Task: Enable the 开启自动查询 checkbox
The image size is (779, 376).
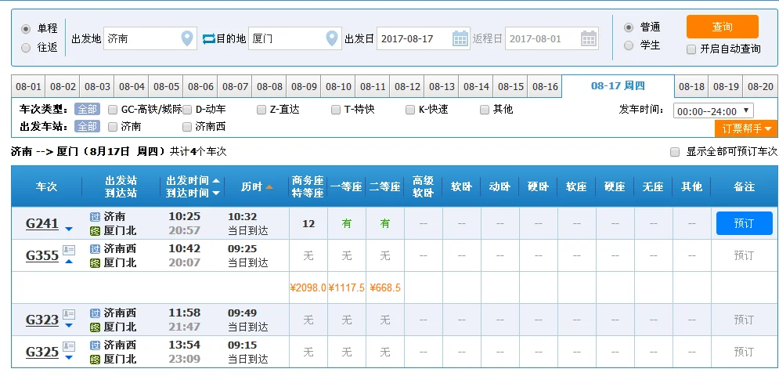Action: click(x=691, y=49)
